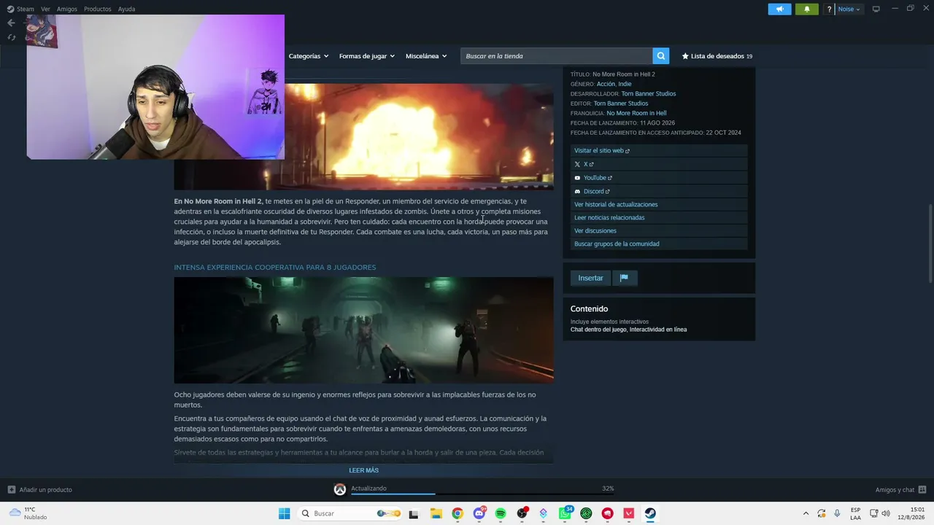
Task: Click the Overwatch icon in download bar
Action: [339, 489]
